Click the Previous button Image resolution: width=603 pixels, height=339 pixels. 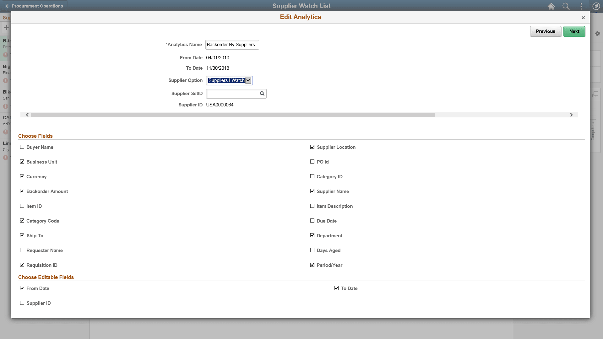coord(546,31)
